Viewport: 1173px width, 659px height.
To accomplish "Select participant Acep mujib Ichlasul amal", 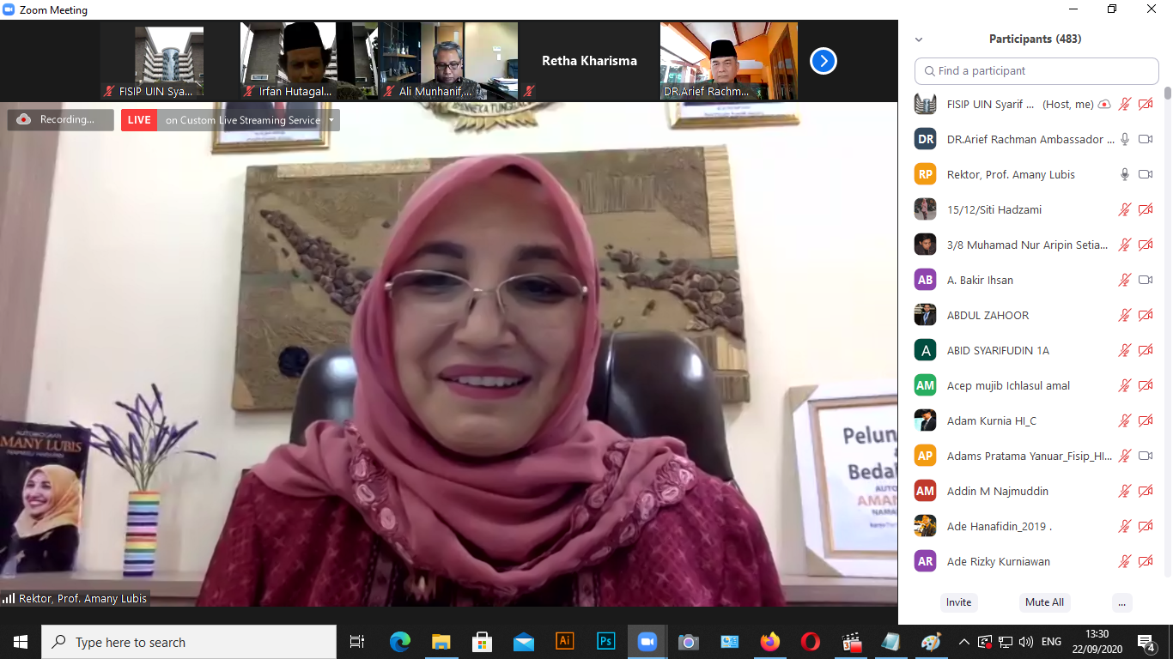I will pos(1008,385).
